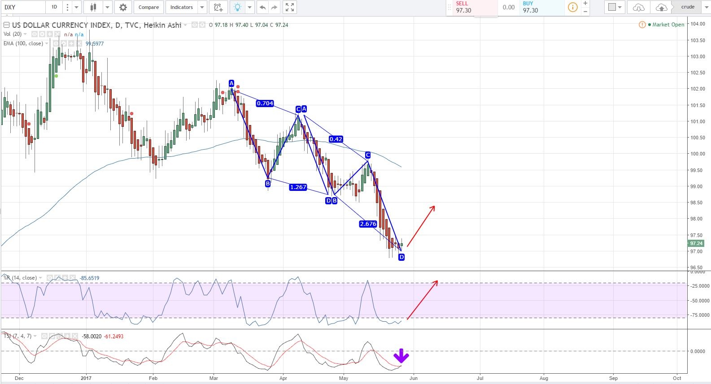Select the 1D timeframe interval
This screenshot has width=711, height=384.
click(x=54, y=7)
